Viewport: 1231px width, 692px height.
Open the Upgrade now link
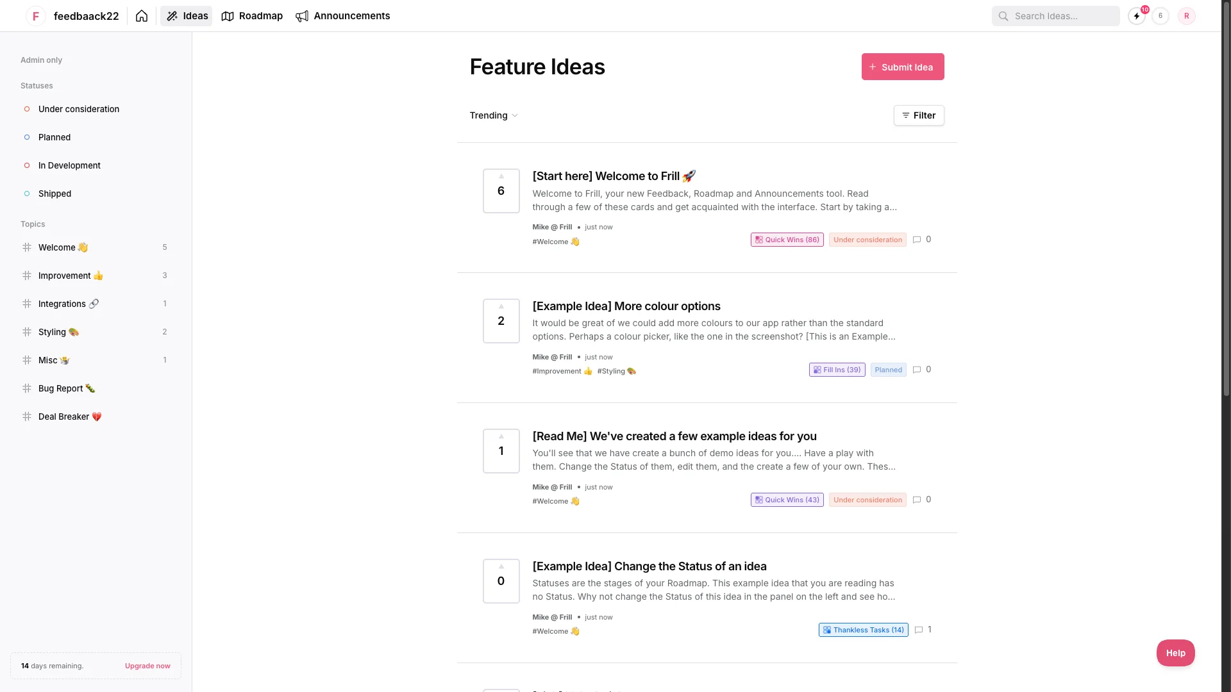coord(146,666)
